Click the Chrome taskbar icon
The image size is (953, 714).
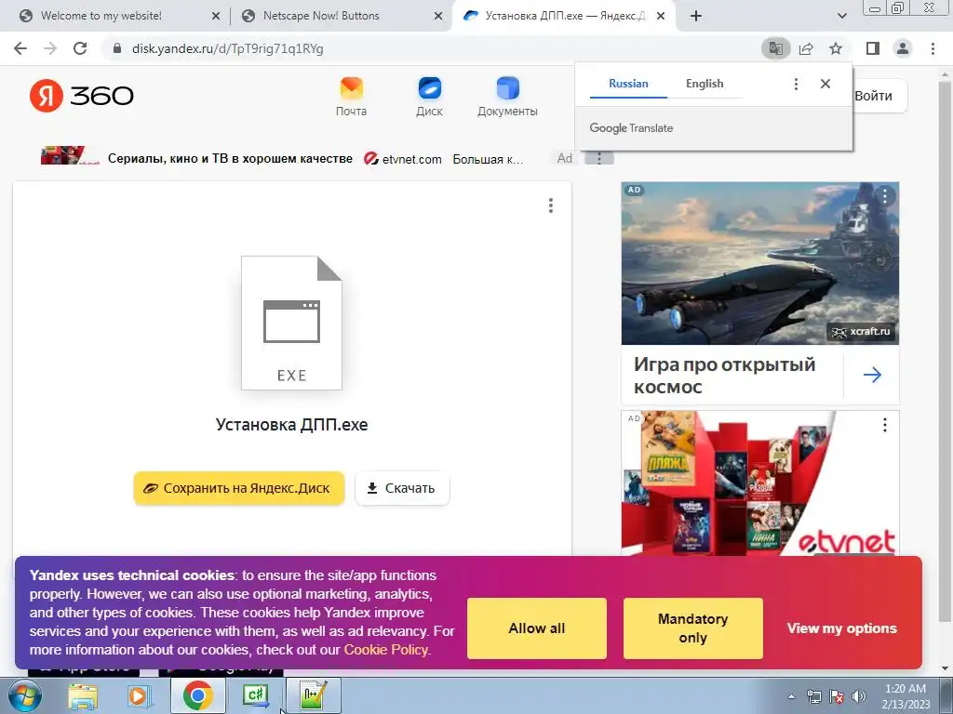tap(198, 695)
